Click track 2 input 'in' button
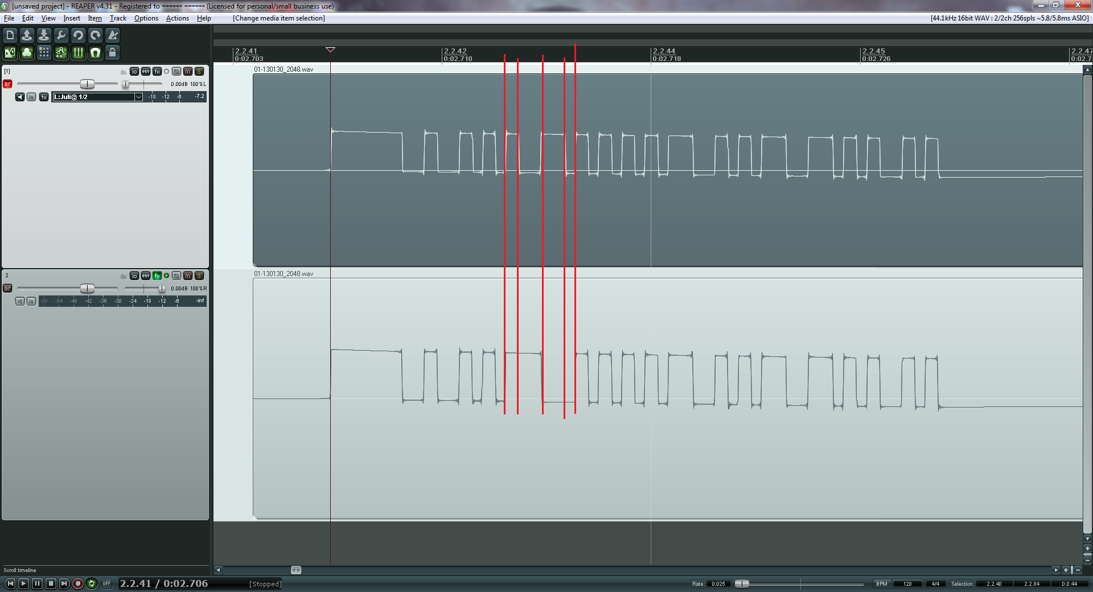 [31, 302]
